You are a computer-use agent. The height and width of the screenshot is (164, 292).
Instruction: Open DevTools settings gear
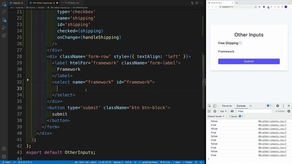point(277,106)
